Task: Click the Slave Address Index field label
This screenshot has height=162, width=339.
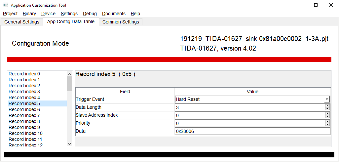Action: [96, 115]
